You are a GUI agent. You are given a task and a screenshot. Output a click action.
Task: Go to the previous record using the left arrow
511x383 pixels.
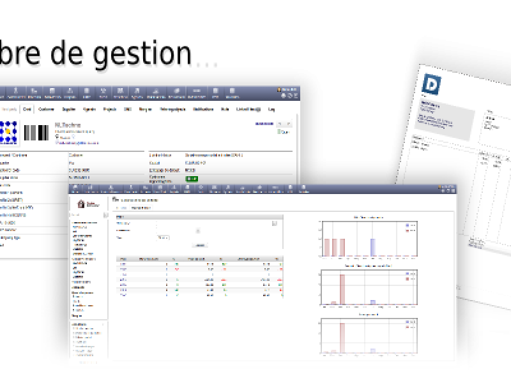coord(280,124)
